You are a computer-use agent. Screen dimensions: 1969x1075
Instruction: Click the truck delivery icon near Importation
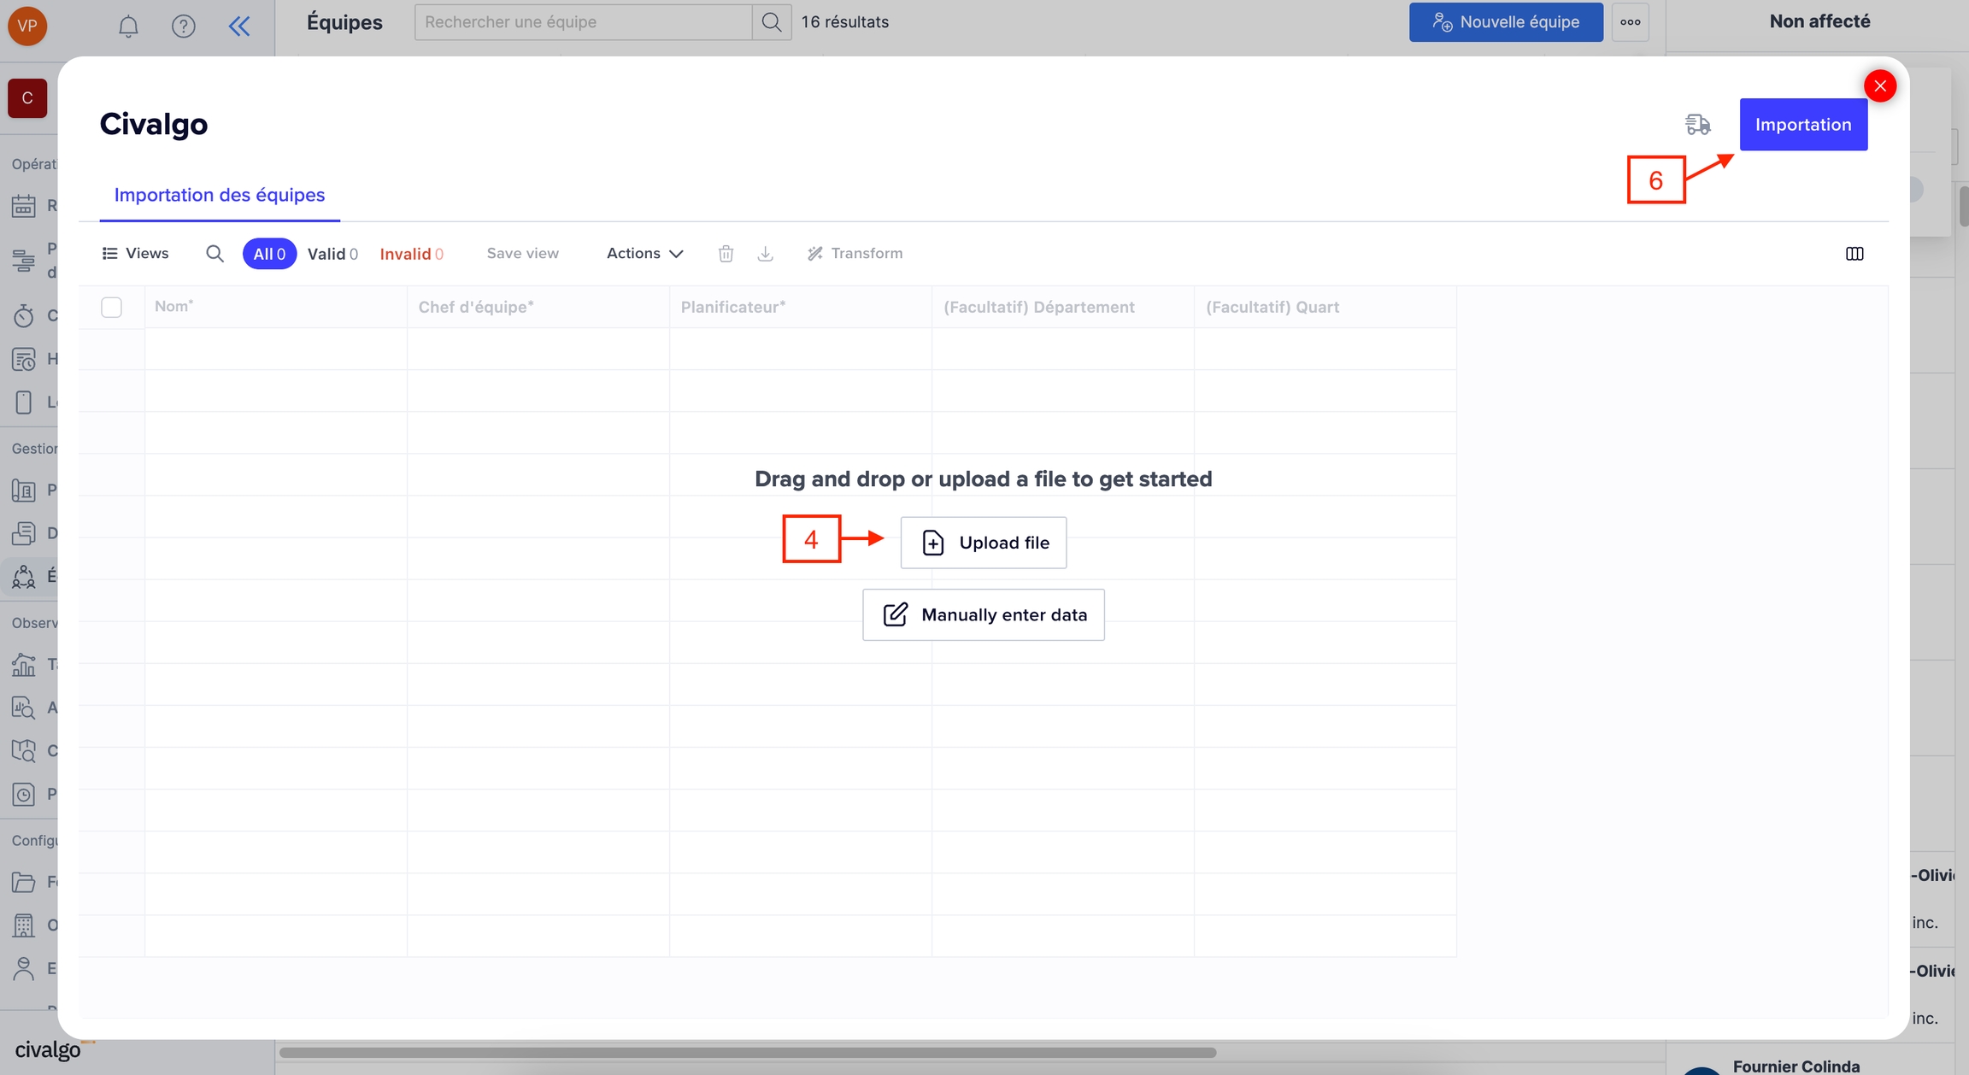point(1697,125)
